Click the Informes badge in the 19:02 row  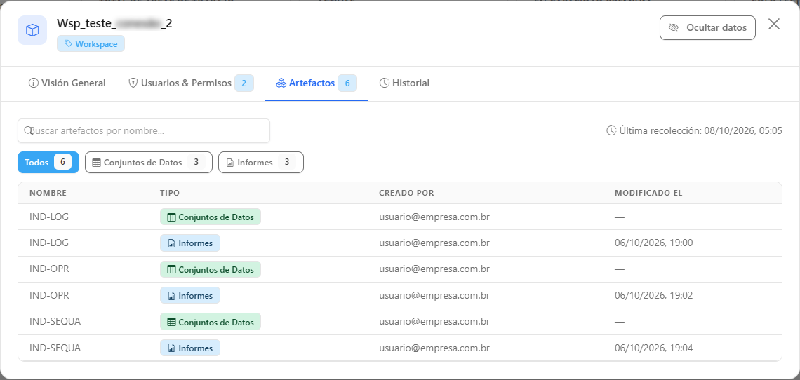tap(189, 296)
